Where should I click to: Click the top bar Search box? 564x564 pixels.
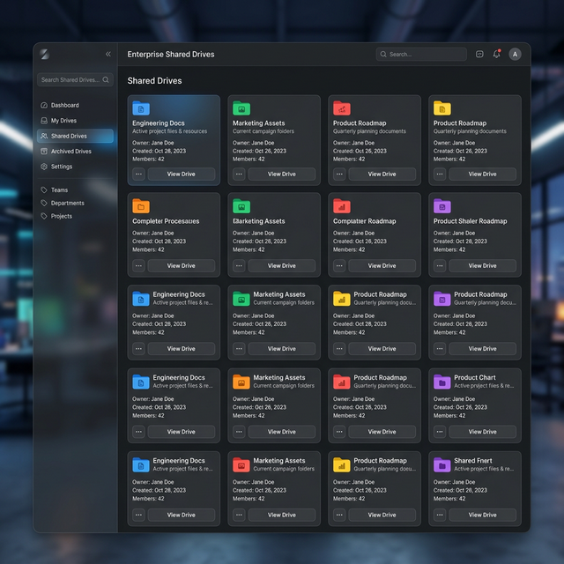pos(421,55)
